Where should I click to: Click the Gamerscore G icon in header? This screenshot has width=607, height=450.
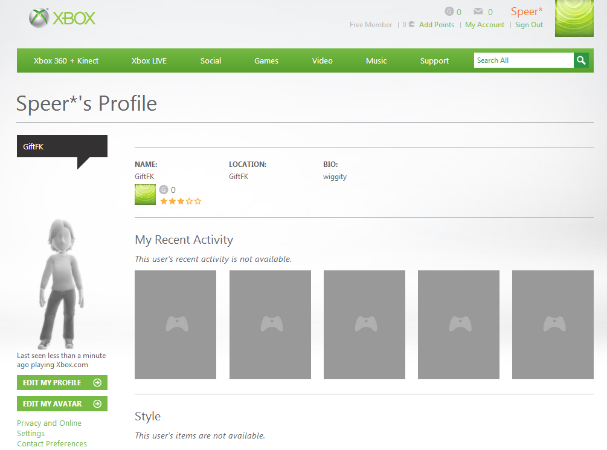coord(449,11)
